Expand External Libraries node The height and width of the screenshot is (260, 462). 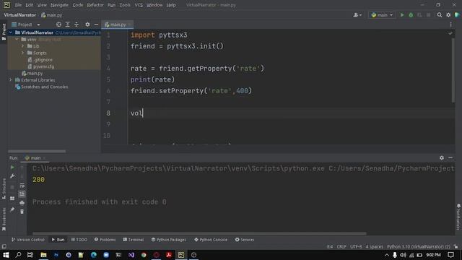point(11,80)
